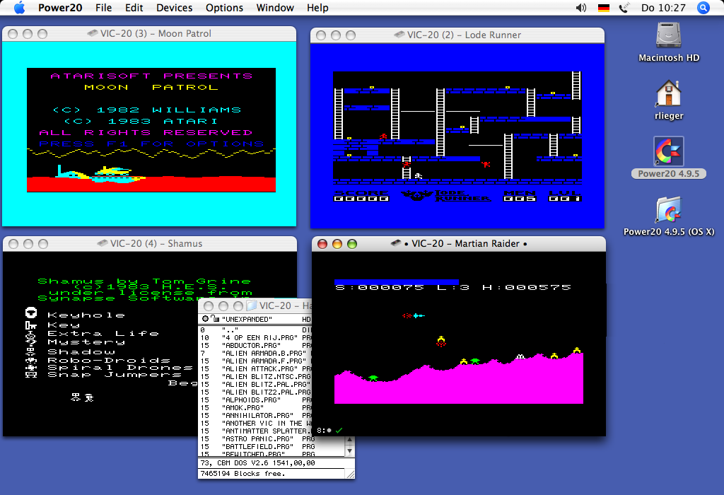Image resolution: width=724 pixels, height=495 pixels.
Task: Click the "7465194 Blocks free." status text
Action: (x=243, y=474)
